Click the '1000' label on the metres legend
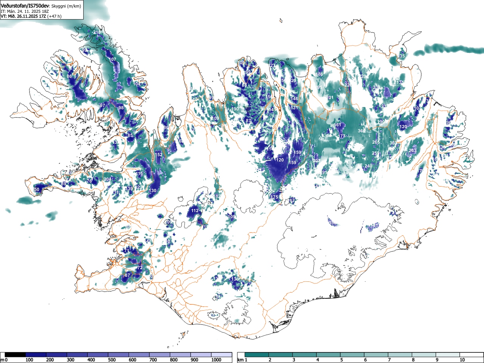The height and width of the screenshot is (363, 484). point(216,360)
